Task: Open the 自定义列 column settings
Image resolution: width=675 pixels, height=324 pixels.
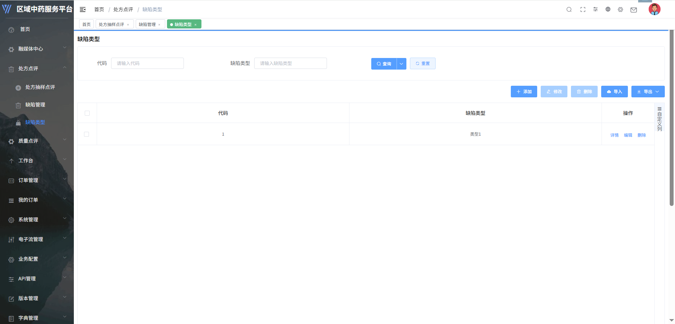Action: click(x=660, y=119)
